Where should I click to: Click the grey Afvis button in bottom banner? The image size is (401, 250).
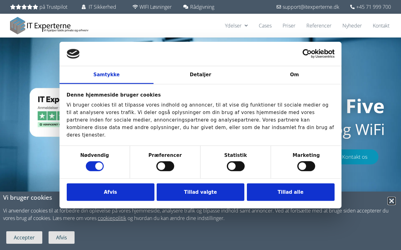click(61, 237)
